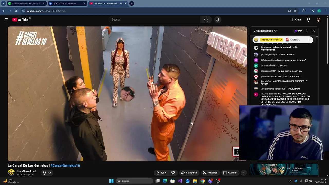Go to the YouTube home logo
The height and width of the screenshot is (185, 329).
click(x=20, y=20)
